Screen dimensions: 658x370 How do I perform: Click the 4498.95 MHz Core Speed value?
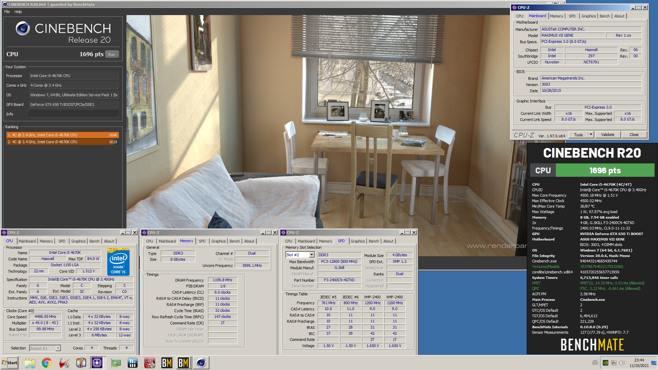pos(45,317)
